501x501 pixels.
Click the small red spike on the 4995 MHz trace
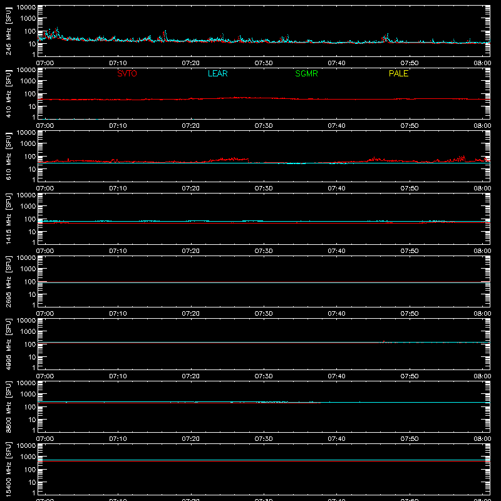click(x=384, y=341)
